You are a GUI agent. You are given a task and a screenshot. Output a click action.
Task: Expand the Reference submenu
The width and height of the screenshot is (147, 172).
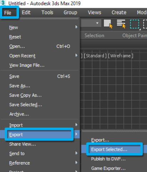click(x=40, y=163)
